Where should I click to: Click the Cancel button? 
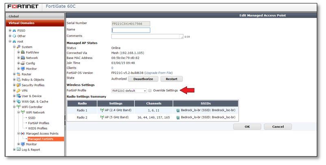pyautogui.click(x=278, y=127)
